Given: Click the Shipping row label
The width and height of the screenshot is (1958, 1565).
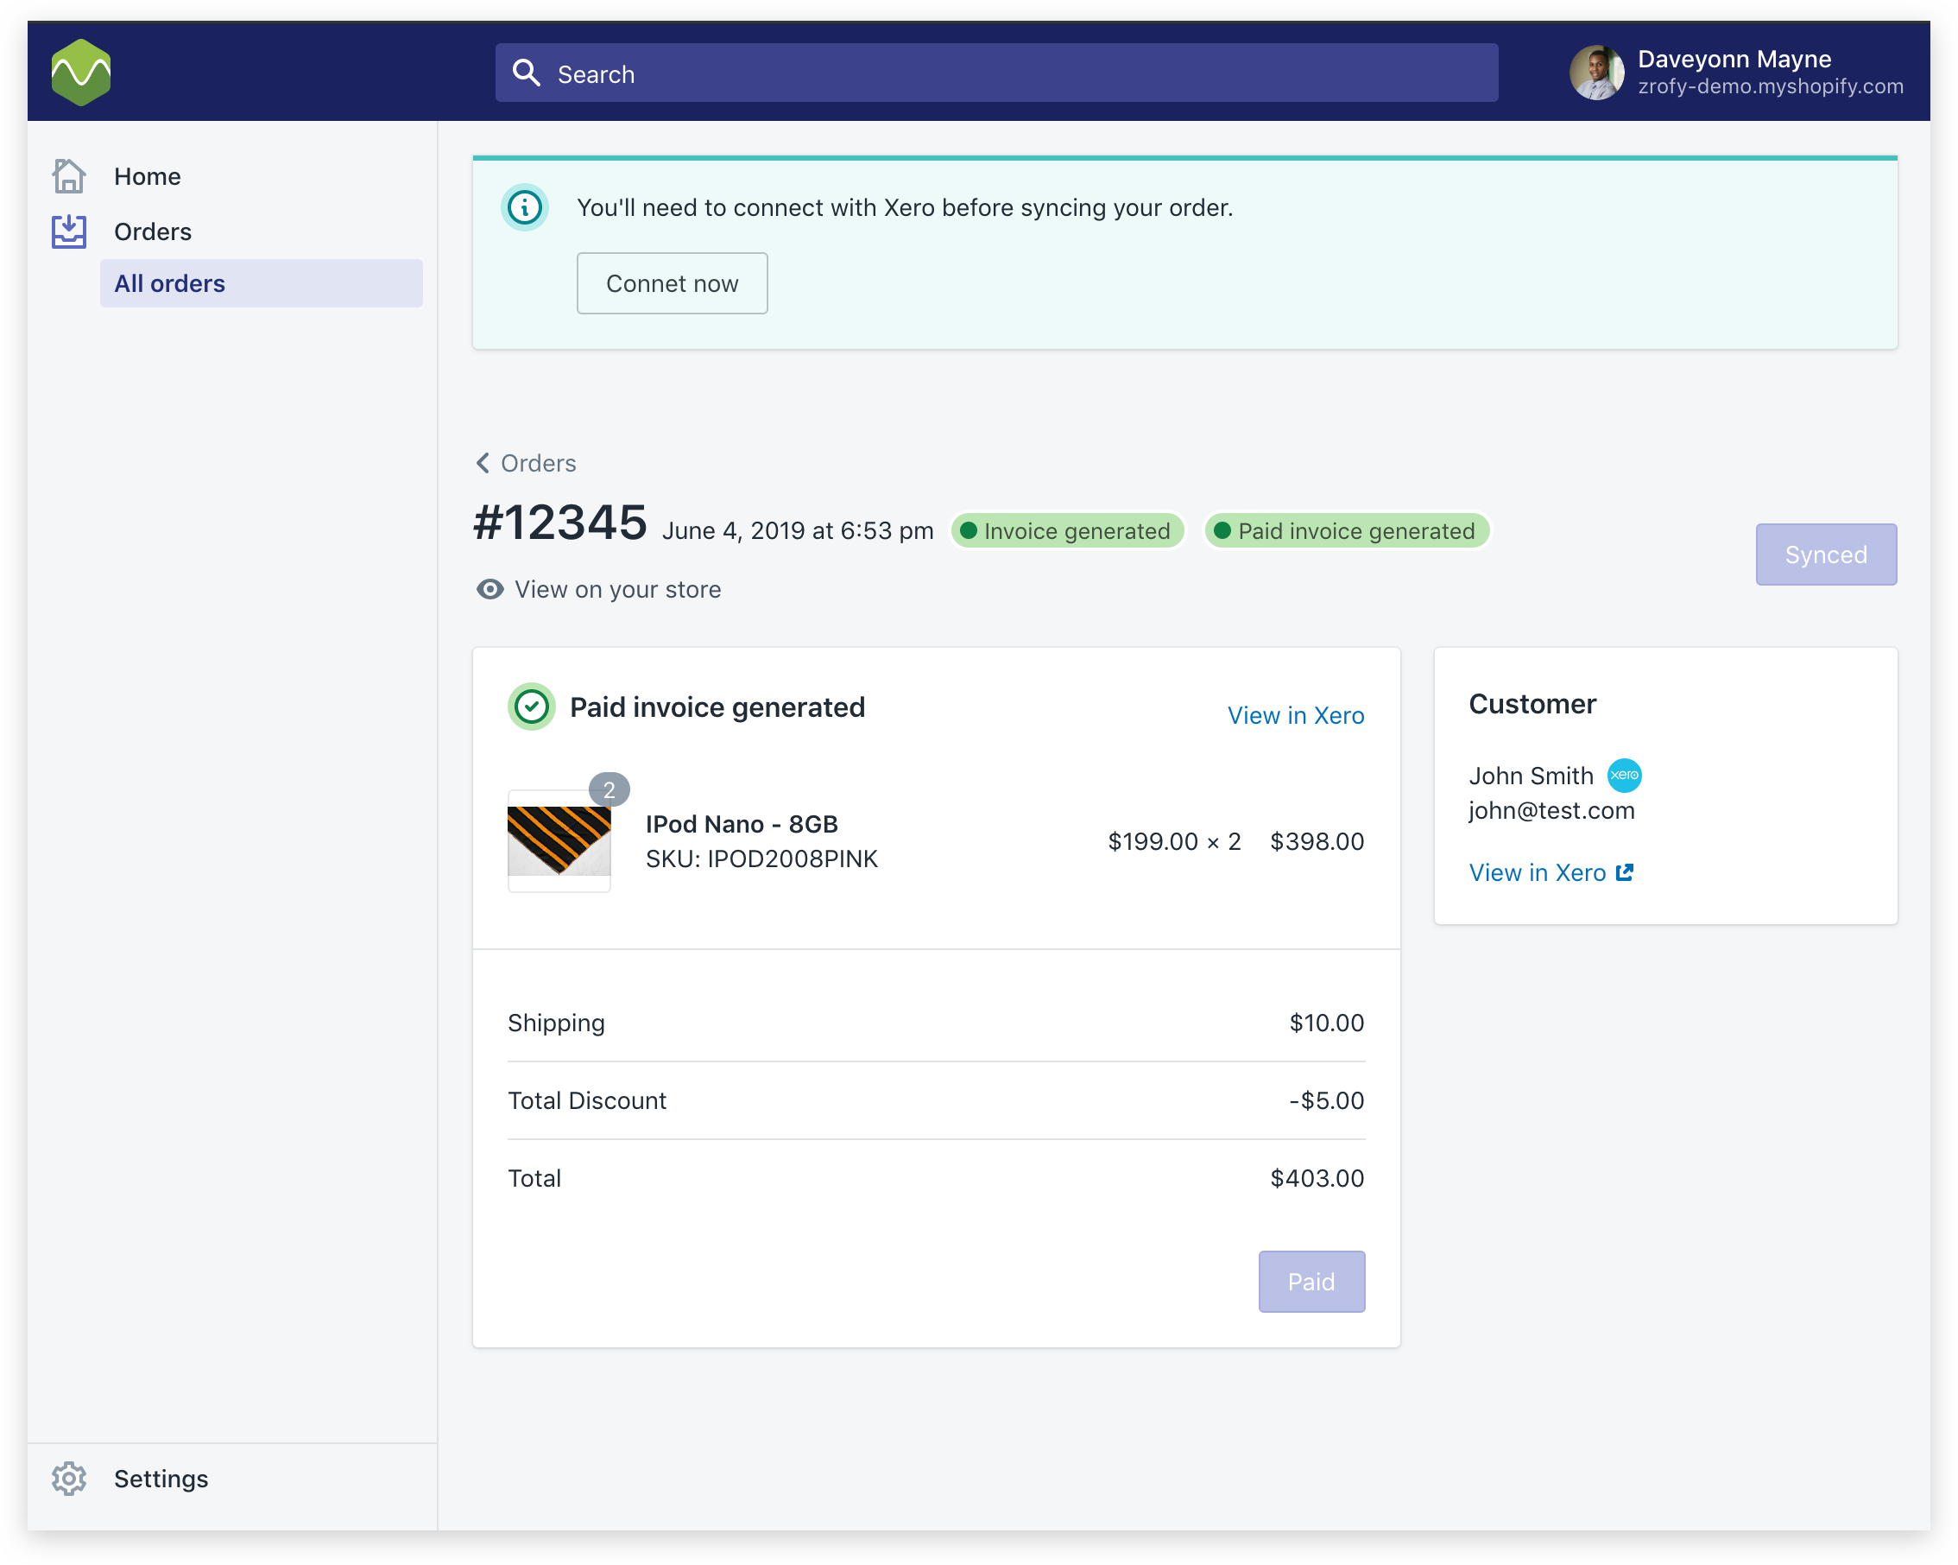Looking at the screenshot, I should pos(556,1023).
